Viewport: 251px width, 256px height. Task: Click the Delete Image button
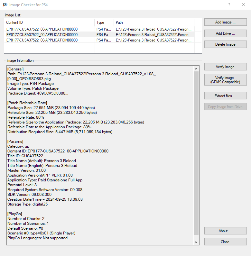pyautogui.click(x=225, y=44)
